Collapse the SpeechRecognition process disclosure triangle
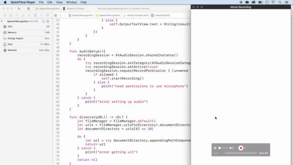Image resolution: width=293 pixels, height=165 pixels. 2,22
